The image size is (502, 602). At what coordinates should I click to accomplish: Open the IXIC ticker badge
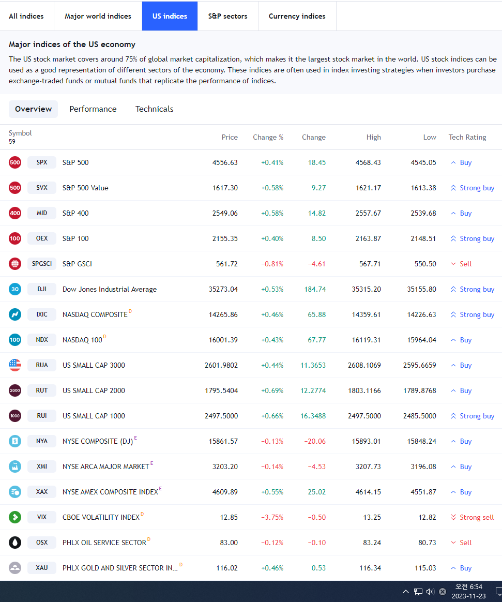coord(42,314)
